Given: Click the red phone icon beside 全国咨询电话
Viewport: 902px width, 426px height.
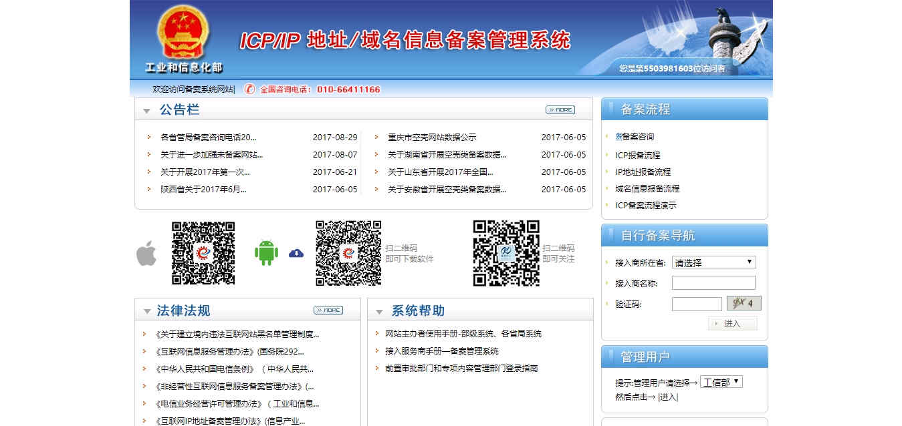Looking at the screenshot, I should [x=247, y=89].
